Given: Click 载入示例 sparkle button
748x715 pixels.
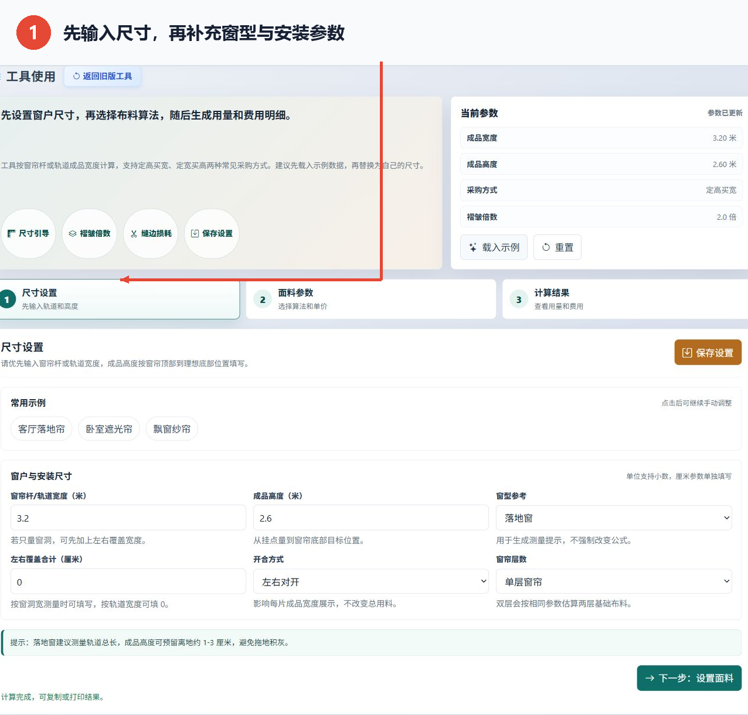Looking at the screenshot, I should tap(494, 247).
